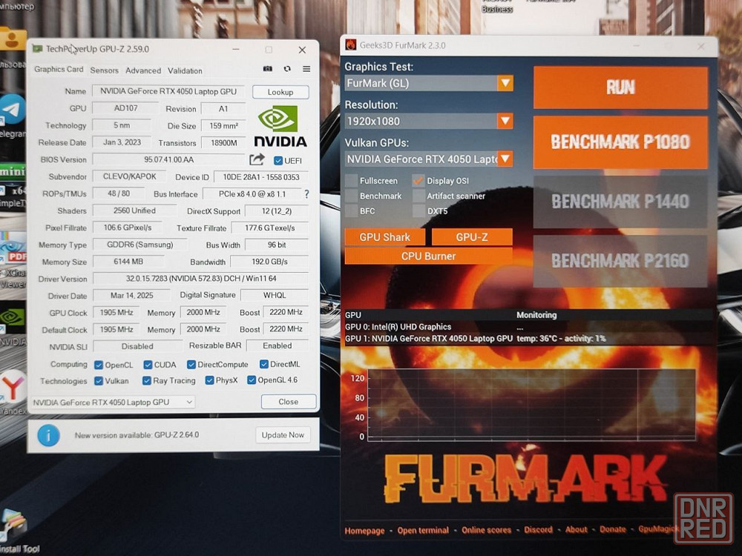Image resolution: width=742 pixels, height=556 pixels.
Task: Take screenshot with GPU-Z camera icon
Action: click(x=268, y=69)
